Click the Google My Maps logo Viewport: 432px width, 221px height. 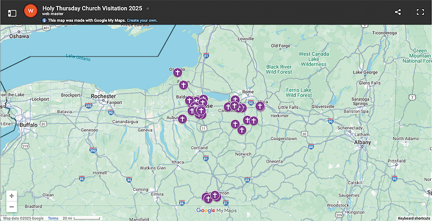[216, 210]
